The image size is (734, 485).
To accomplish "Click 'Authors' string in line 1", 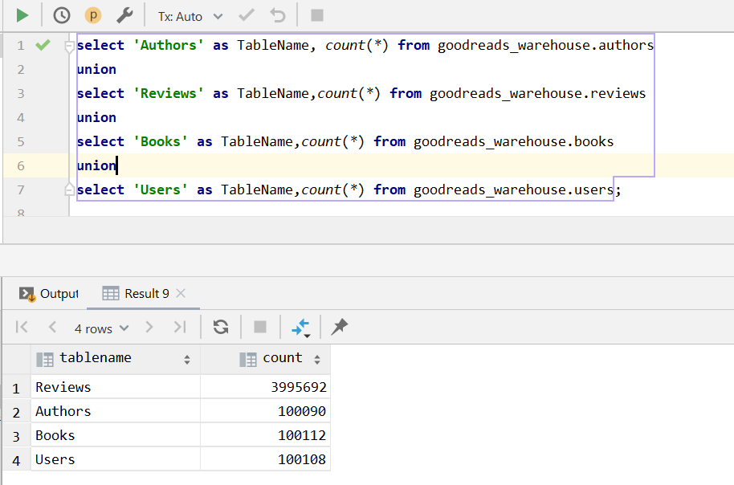I will pyautogui.click(x=168, y=46).
